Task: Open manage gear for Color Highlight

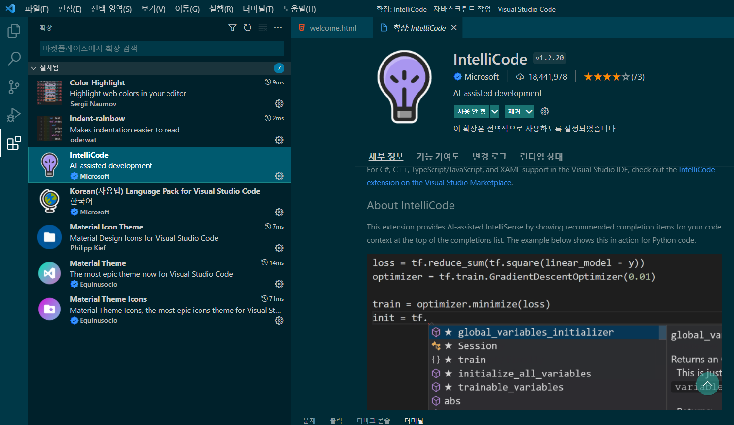Action: coord(279,103)
